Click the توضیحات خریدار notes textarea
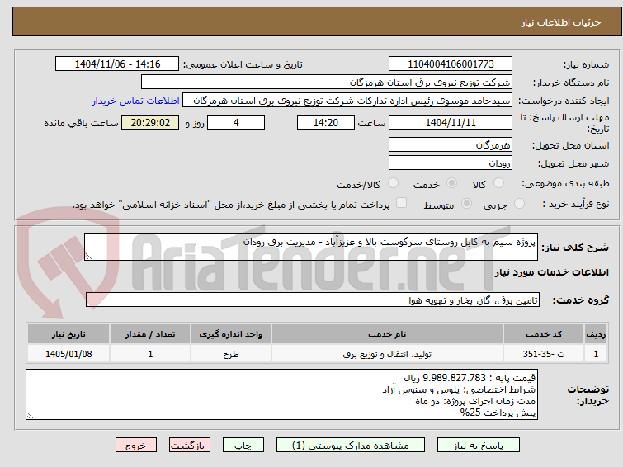The width and height of the screenshot is (623, 467). (281, 394)
